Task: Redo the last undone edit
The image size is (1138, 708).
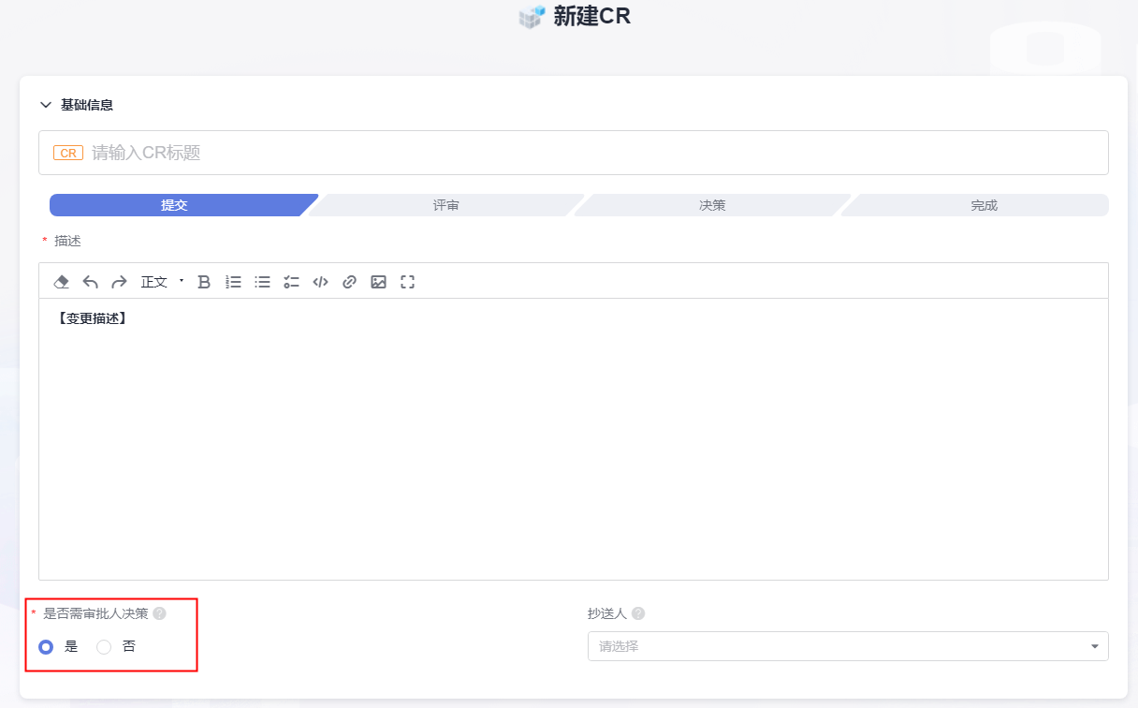Action: 119,282
